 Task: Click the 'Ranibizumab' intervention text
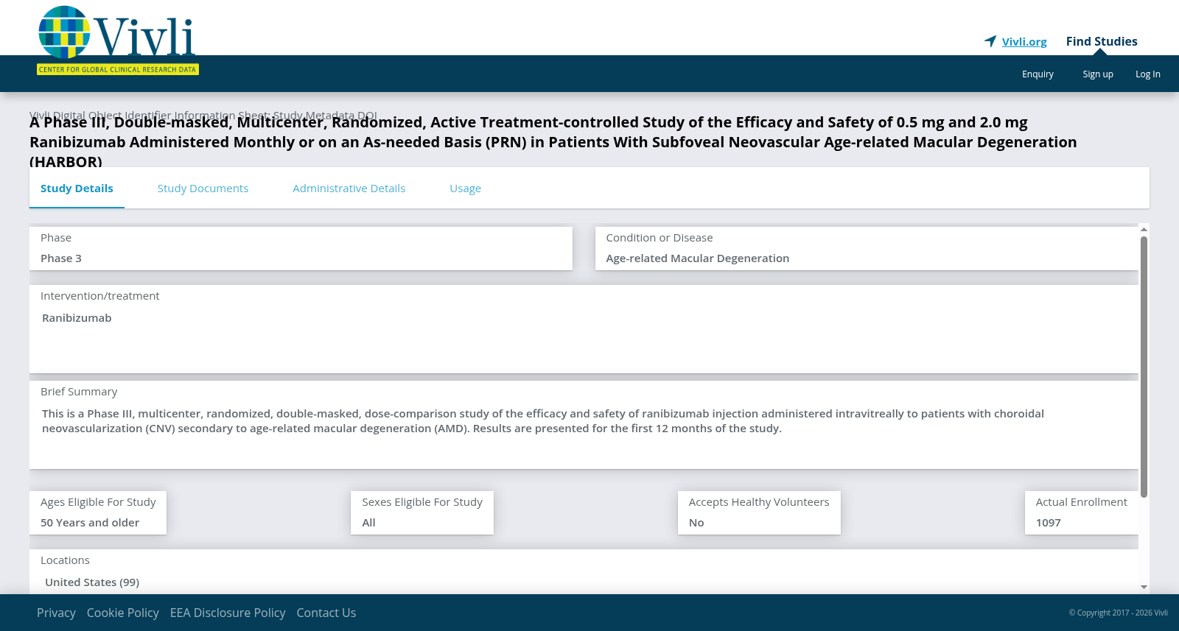pyautogui.click(x=77, y=318)
